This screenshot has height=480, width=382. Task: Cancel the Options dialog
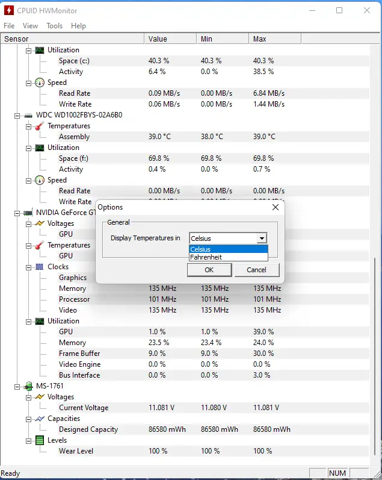click(257, 270)
